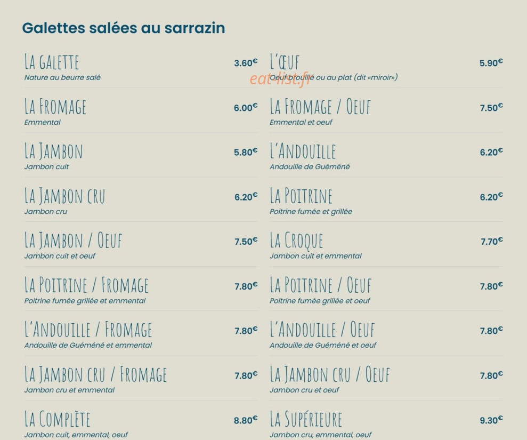The image size is (527, 440).
Task: Open La Jambon cru / Fromage item
Action: click(95, 375)
